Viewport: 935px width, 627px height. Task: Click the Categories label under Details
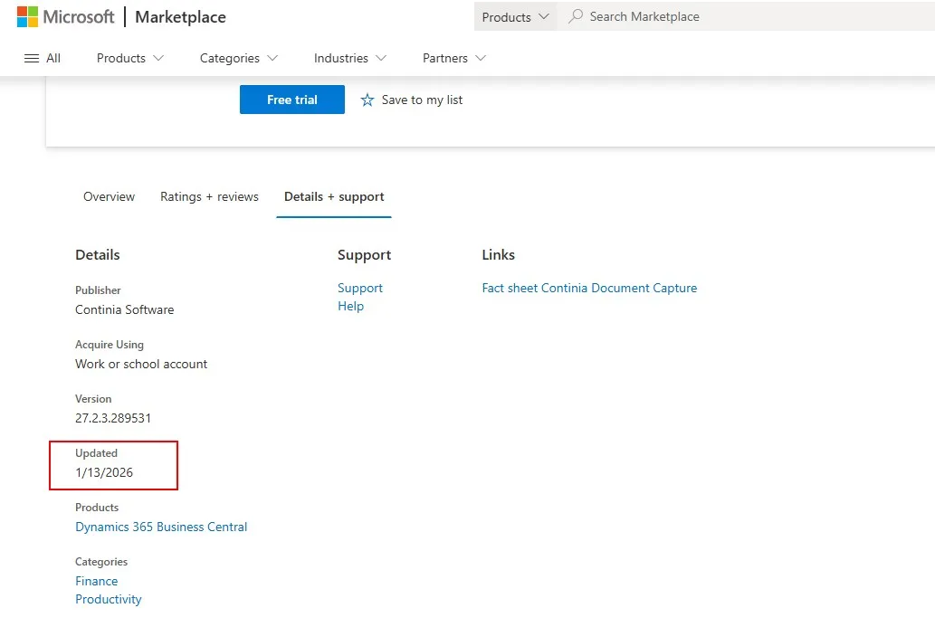pos(101,562)
